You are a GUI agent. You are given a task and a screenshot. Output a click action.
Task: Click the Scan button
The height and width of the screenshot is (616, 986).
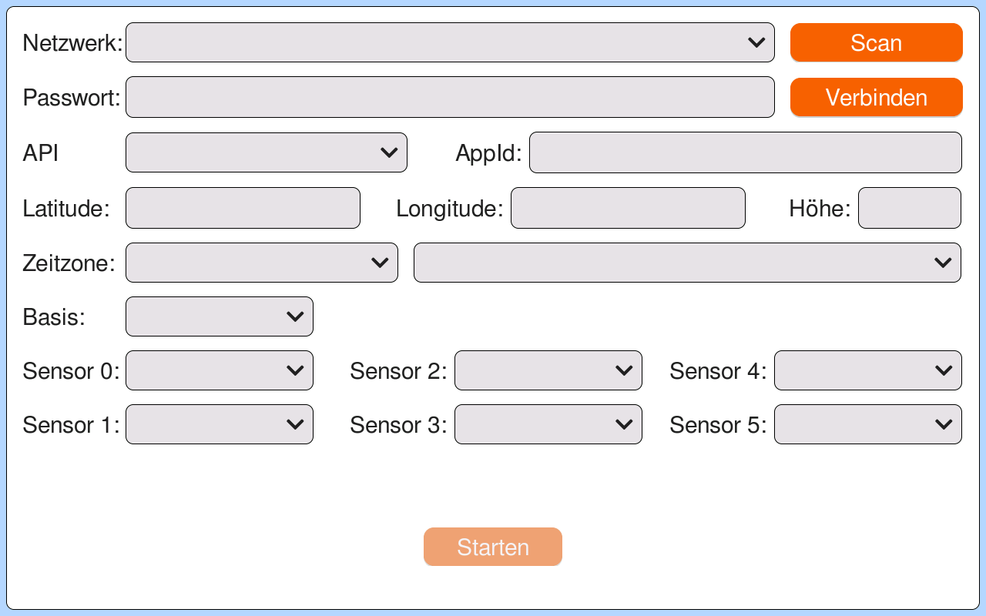pos(877,42)
